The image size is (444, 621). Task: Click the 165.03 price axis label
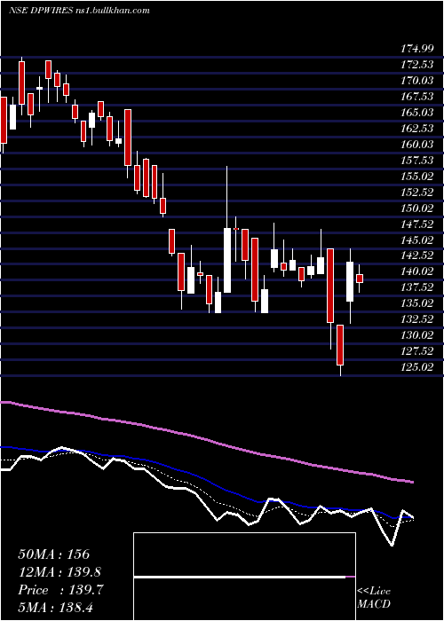pos(417,113)
